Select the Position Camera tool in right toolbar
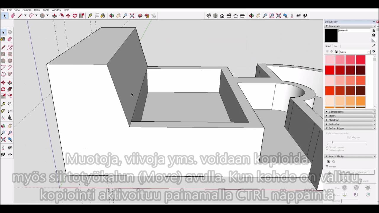 pos(292,16)
